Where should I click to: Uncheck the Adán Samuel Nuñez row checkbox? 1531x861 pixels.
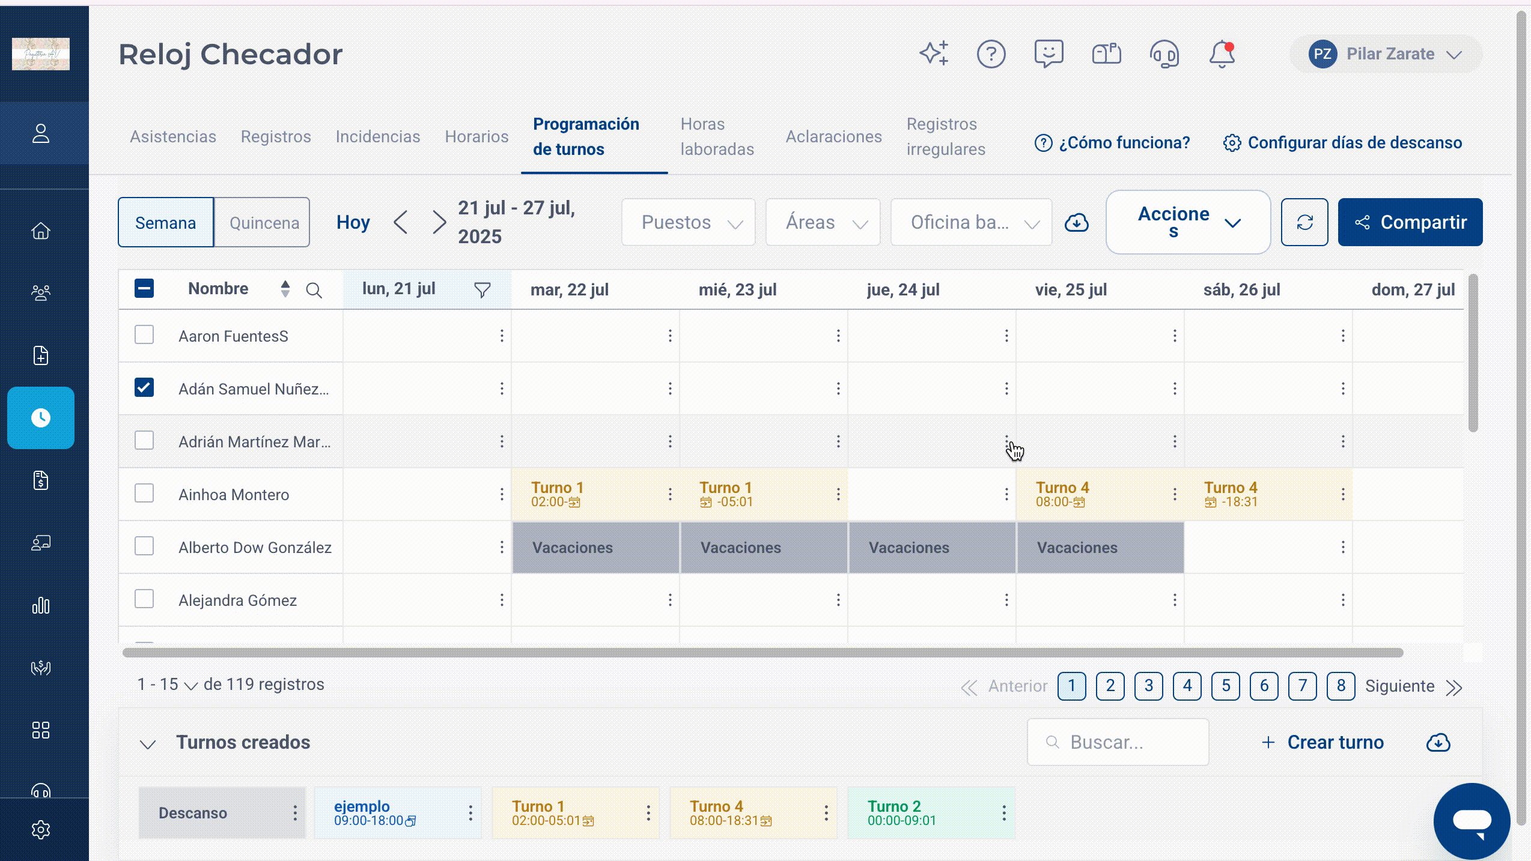(144, 388)
